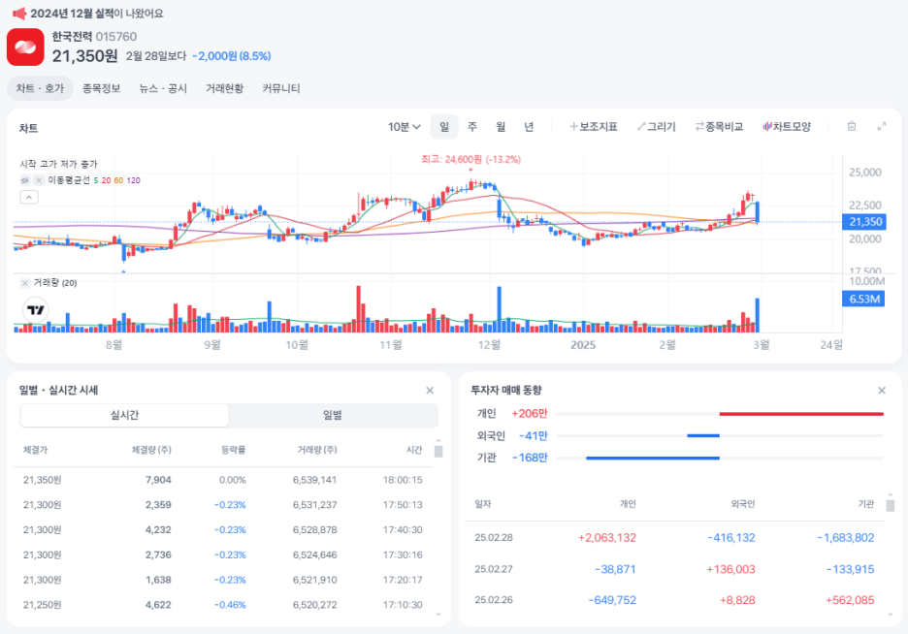908x634 pixels.
Task: Click the 최고: 24,600원 high marker
Action: click(x=470, y=160)
